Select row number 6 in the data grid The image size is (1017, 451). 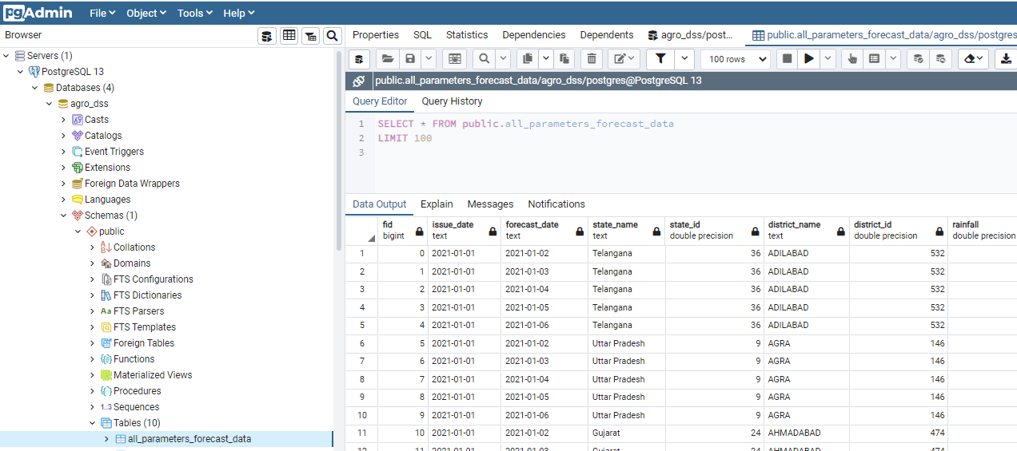click(361, 343)
